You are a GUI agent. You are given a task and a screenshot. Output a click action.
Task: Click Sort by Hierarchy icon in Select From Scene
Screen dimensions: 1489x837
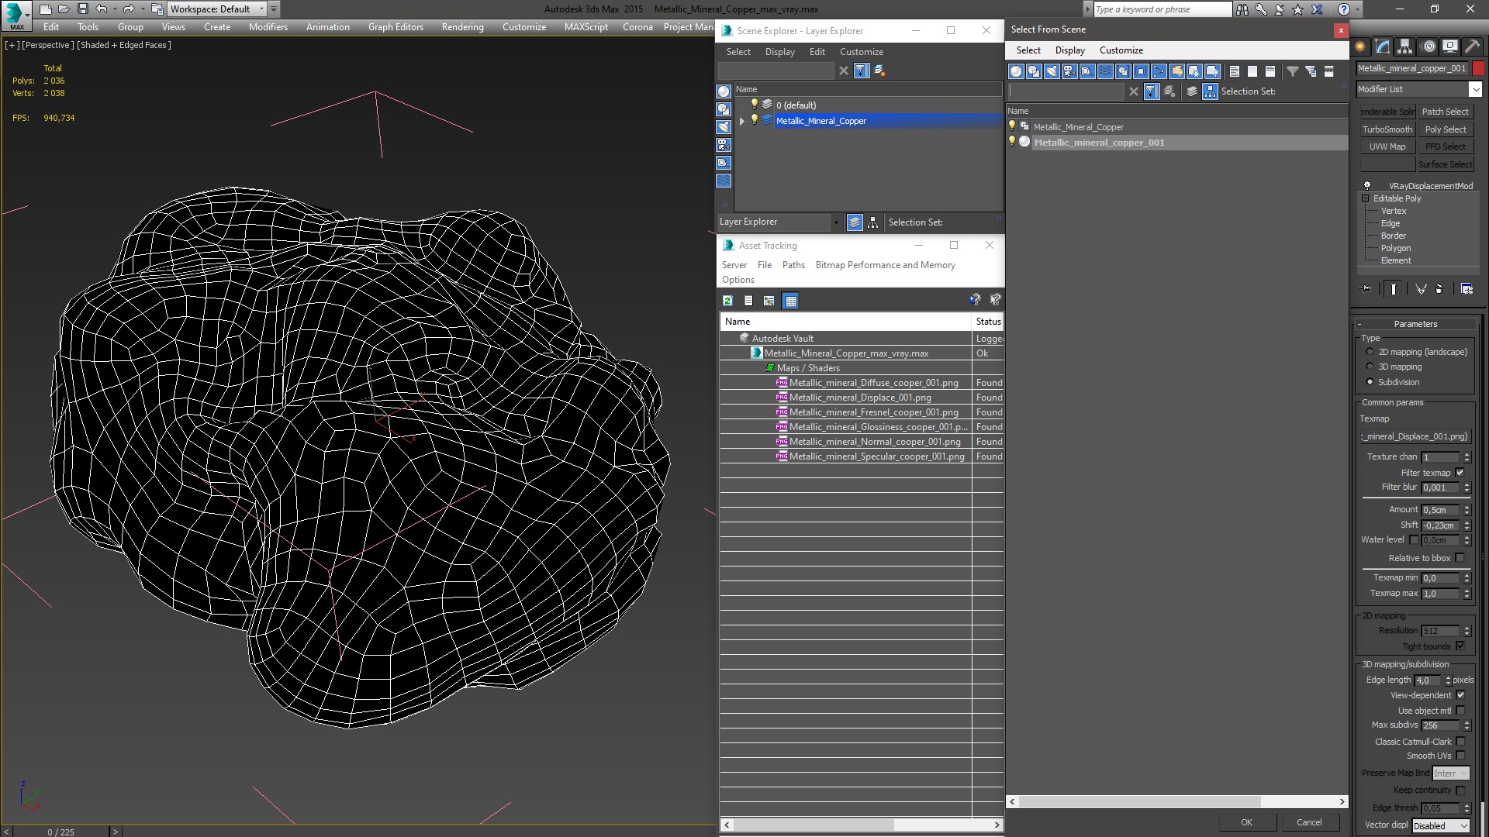pyautogui.click(x=1210, y=91)
